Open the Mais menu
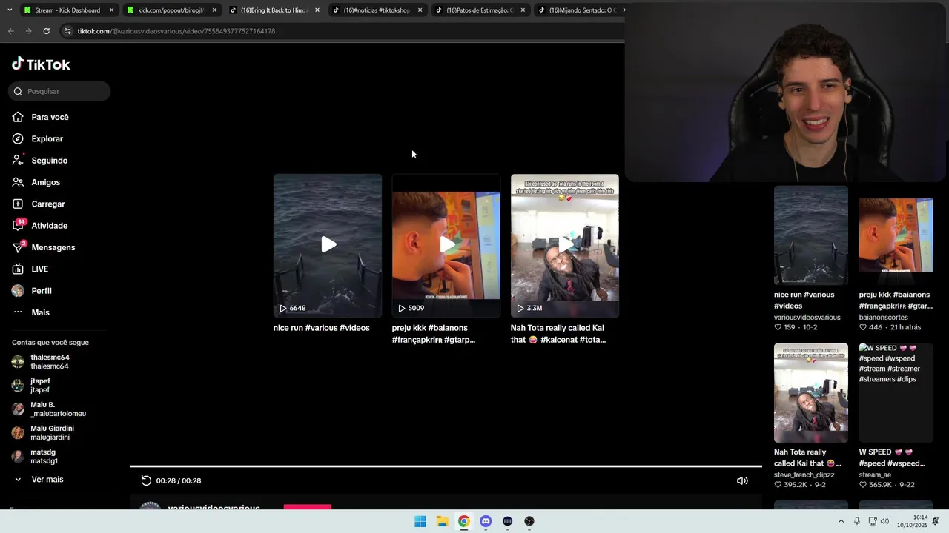This screenshot has height=533, width=949. 40,312
